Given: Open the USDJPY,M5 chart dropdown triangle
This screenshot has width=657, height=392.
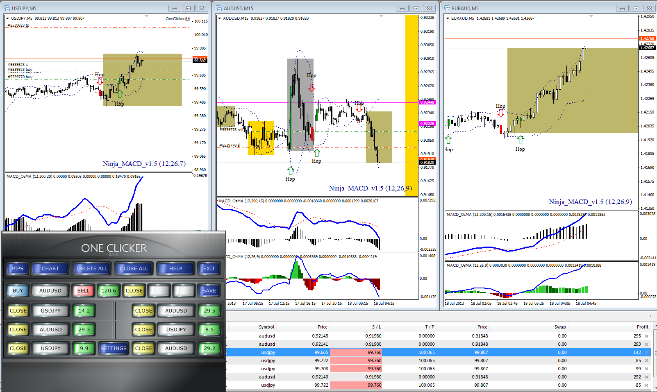Looking at the screenshot, I should (x=8, y=18).
